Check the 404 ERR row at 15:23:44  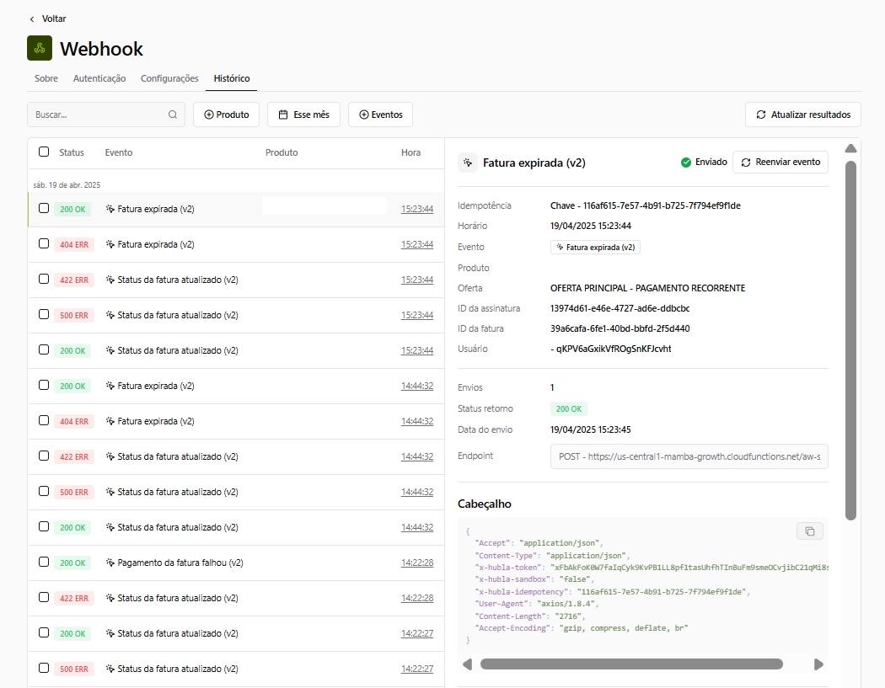point(44,243)
